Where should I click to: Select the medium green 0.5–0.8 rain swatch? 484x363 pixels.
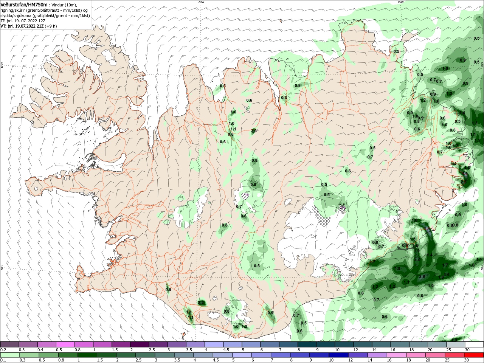(x=48, y=355)
